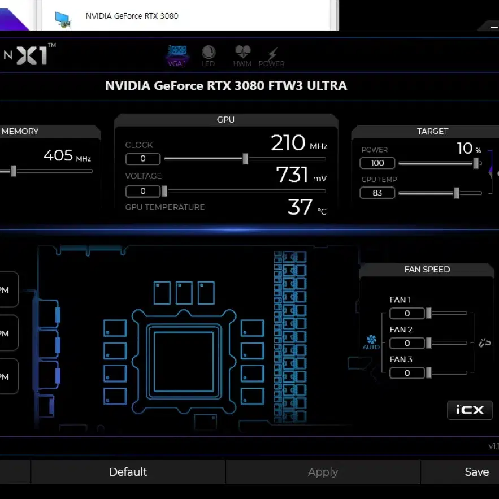The width and height of the screenshot is (499, 499).
Task: Click the iCX button
Action: [x=470, y=410]
